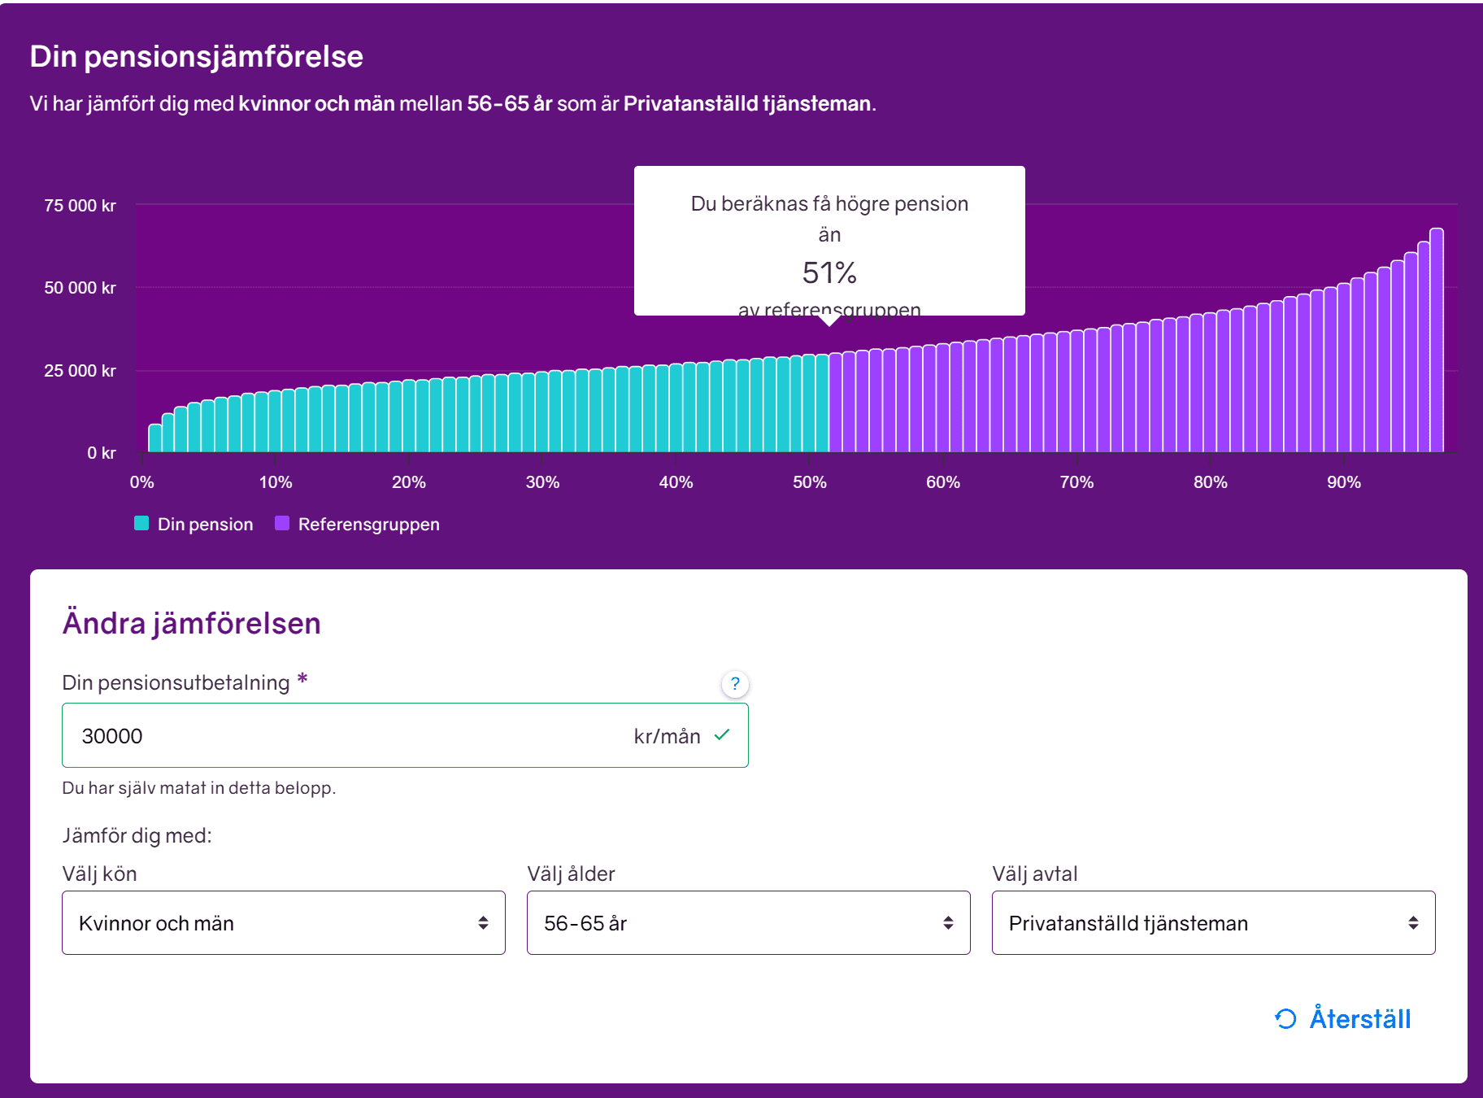Toggle Din pension legend label

(205, 525)
